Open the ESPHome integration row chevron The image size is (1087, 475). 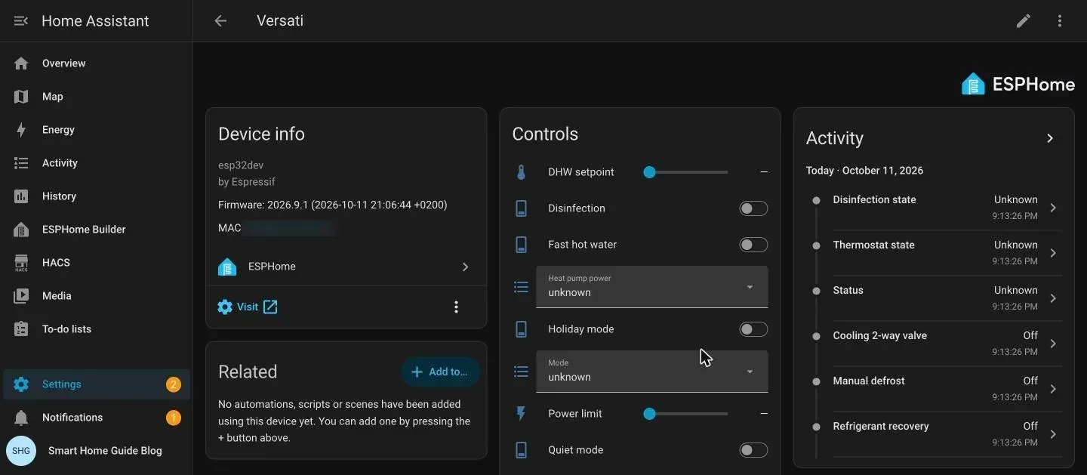tap(465, 267)
